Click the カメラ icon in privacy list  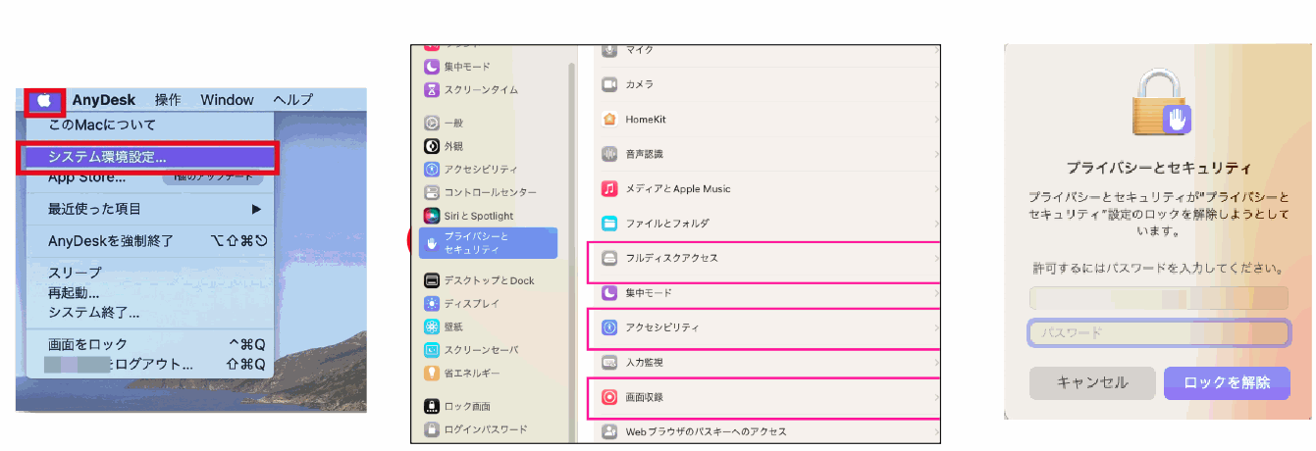[609, 85]
